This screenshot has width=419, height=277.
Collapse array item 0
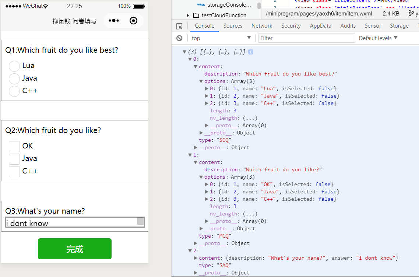190,59
